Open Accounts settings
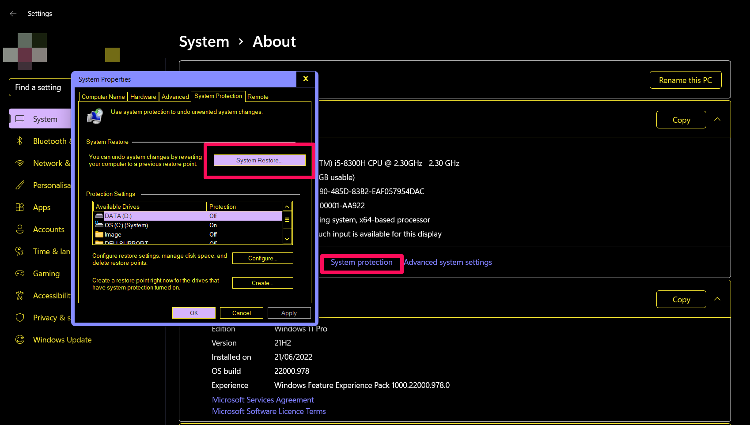This screenshot has height=425, width=750. (40, 229)
